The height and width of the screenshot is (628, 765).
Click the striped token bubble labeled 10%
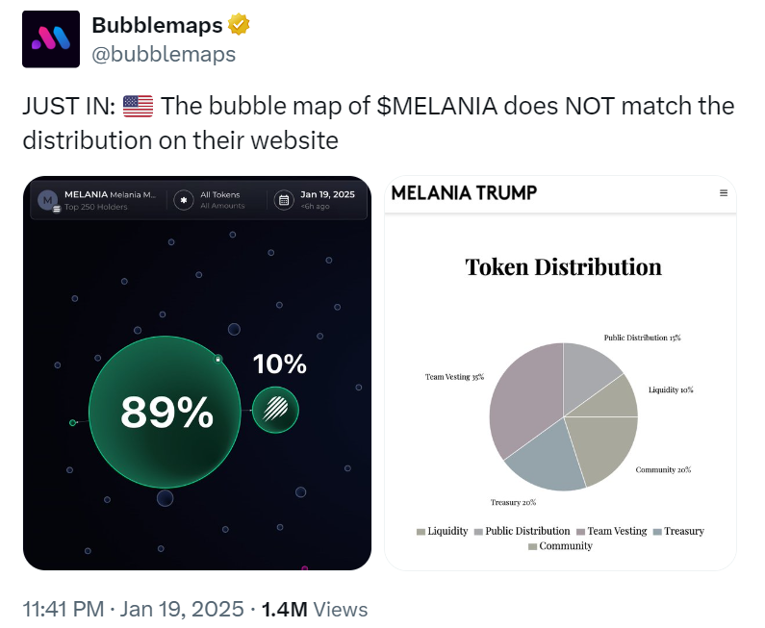[275, 411]
